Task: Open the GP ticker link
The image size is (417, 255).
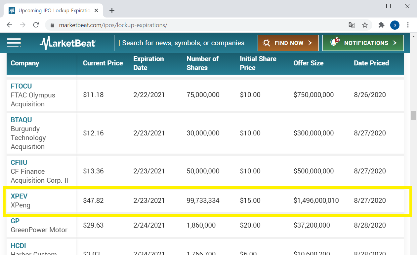Action: coord(15,221)
